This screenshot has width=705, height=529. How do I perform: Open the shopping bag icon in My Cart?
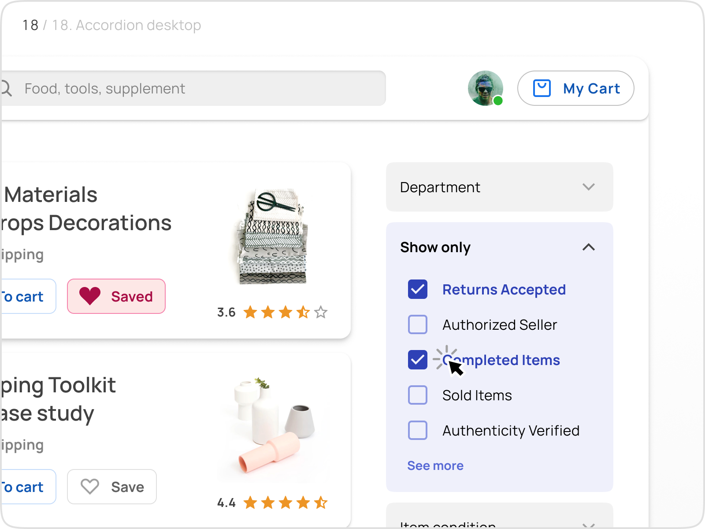(543, 88)
